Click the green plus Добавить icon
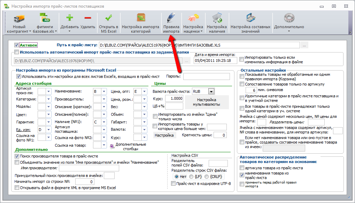This screenshot has width=355, height=203. click(x=70, y=18)
